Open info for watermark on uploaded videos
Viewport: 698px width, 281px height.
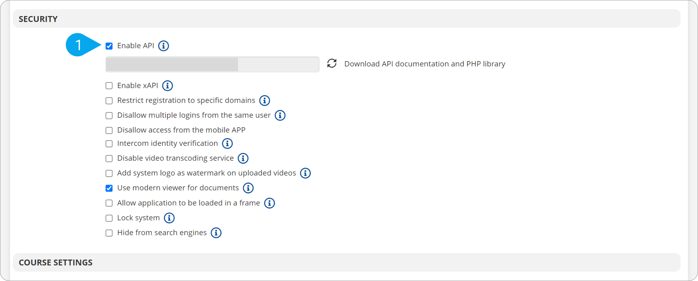click(305, 173)
